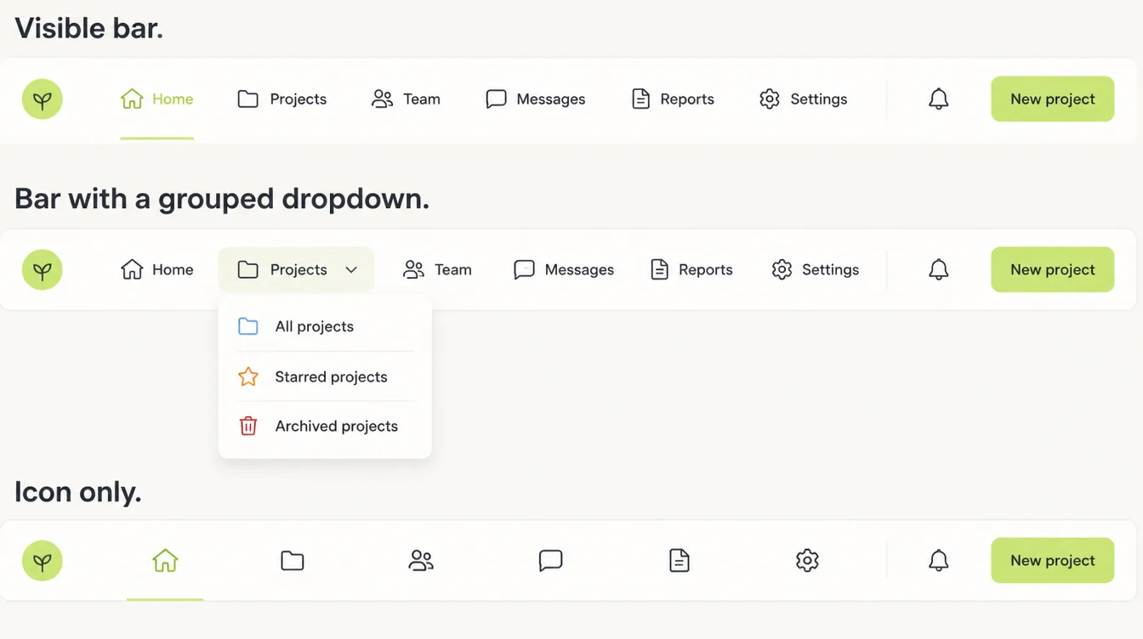The image size is (1143, 639).
Task: Select the document icon in the icon-only bar
Action: tap(679, 561)
